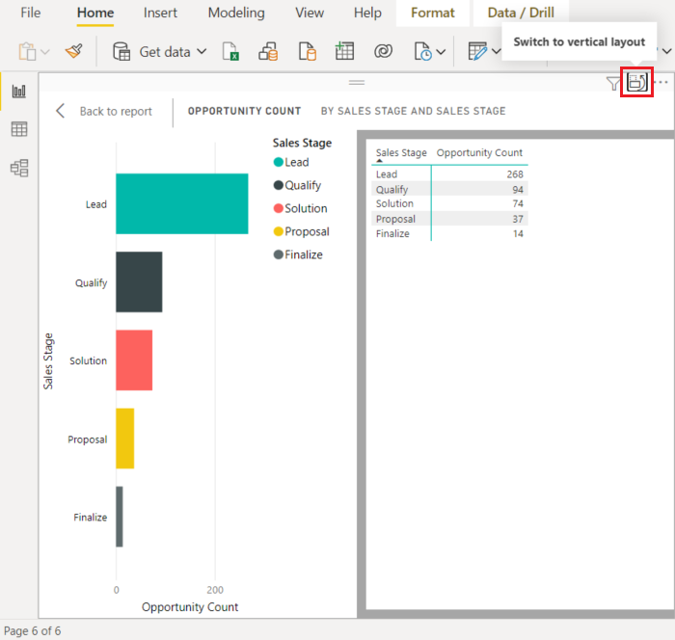Click the value 14 in table
Viewport: 675px width, 640px height.
coord(518,233)
